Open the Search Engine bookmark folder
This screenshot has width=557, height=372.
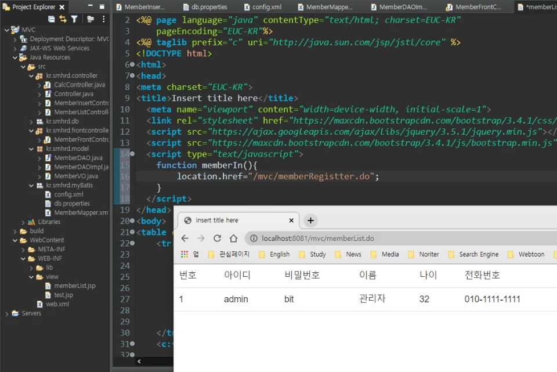tap(473, 254)
